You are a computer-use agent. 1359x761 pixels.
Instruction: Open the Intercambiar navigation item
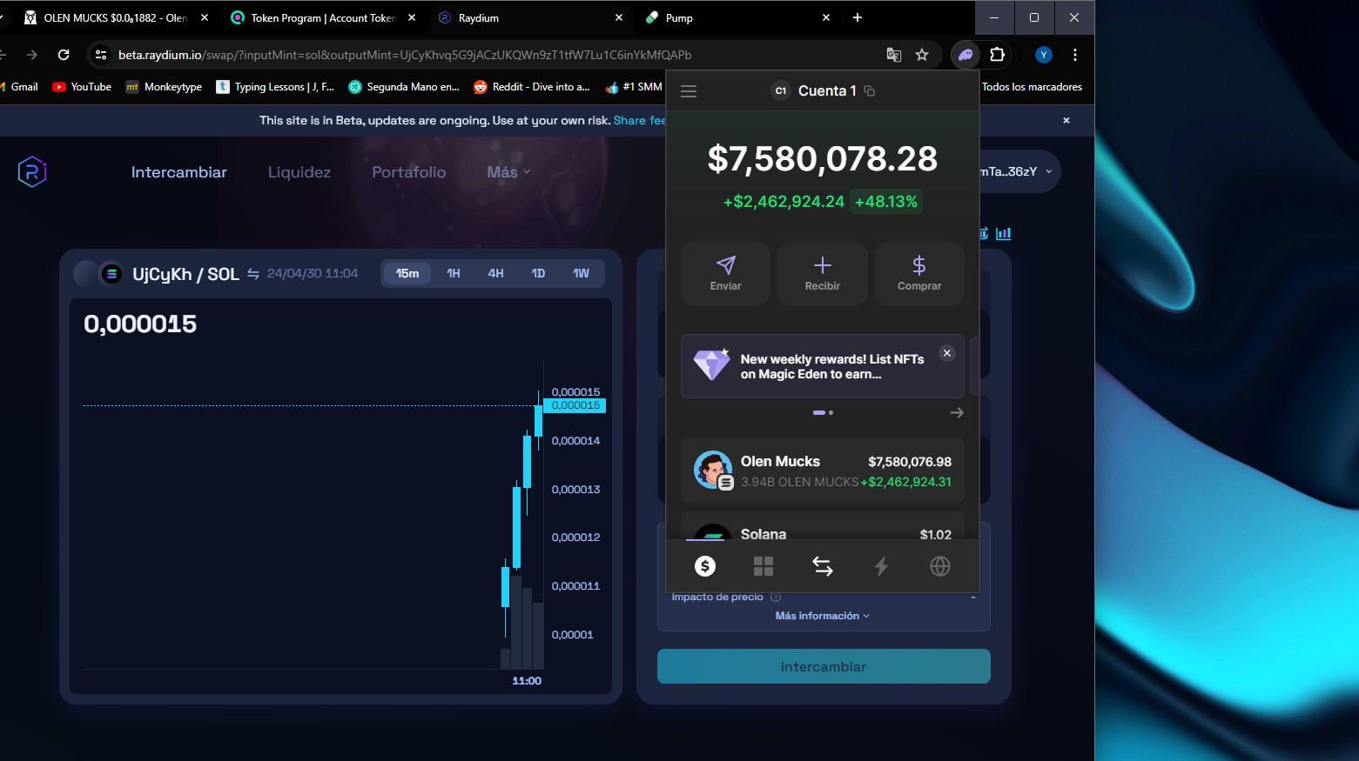[x=179, y=172]
